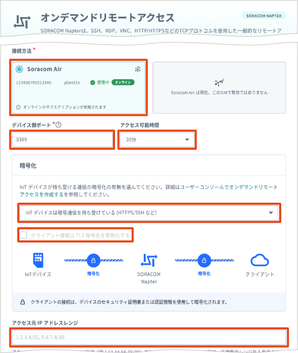Click the クライアント cloud icon
The image size is (298, 353).
[x=259, y=260]
